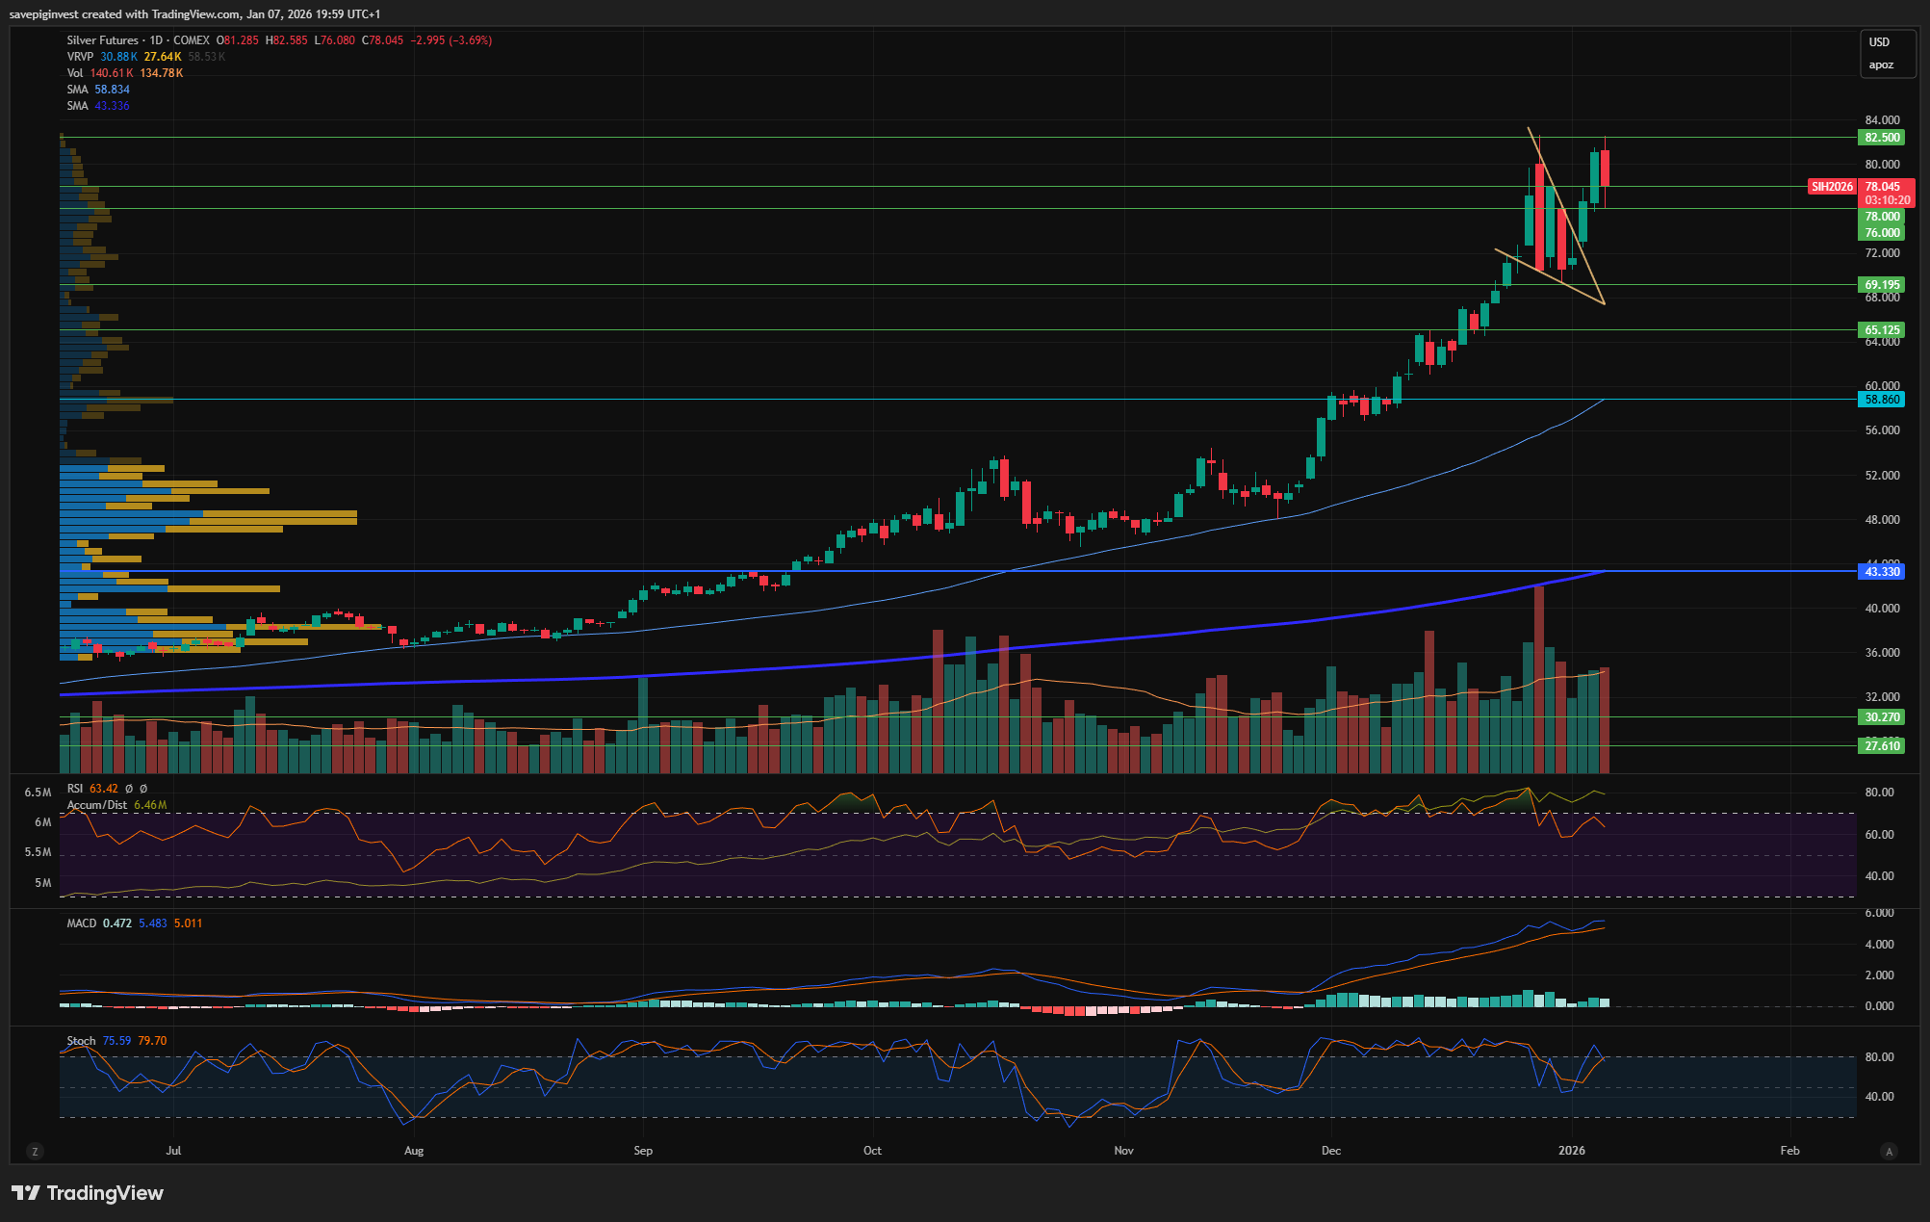Click the A auto-scale icon at bottom right
The width and height of the screenshot is (1930, 1222).
coord(1889,1151)
